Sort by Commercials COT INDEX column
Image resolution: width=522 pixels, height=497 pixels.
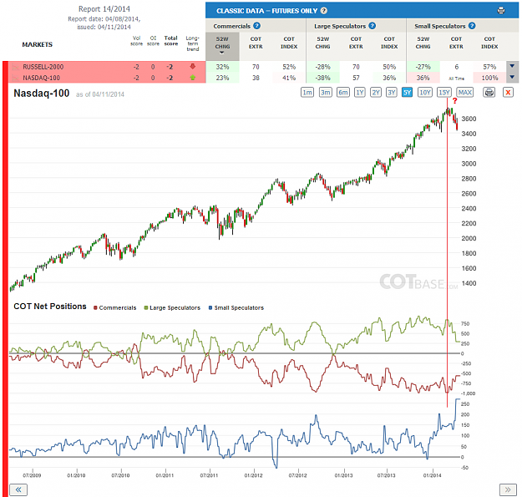pyautogui.click(x=289, y=43)
